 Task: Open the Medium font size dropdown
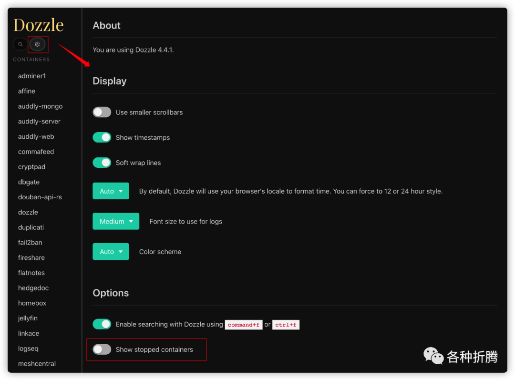tap(116, 221)
